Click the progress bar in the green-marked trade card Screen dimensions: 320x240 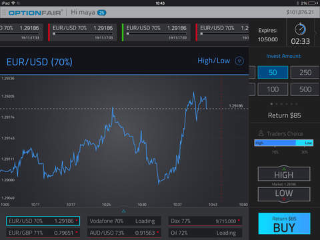[x=156, y=33]
